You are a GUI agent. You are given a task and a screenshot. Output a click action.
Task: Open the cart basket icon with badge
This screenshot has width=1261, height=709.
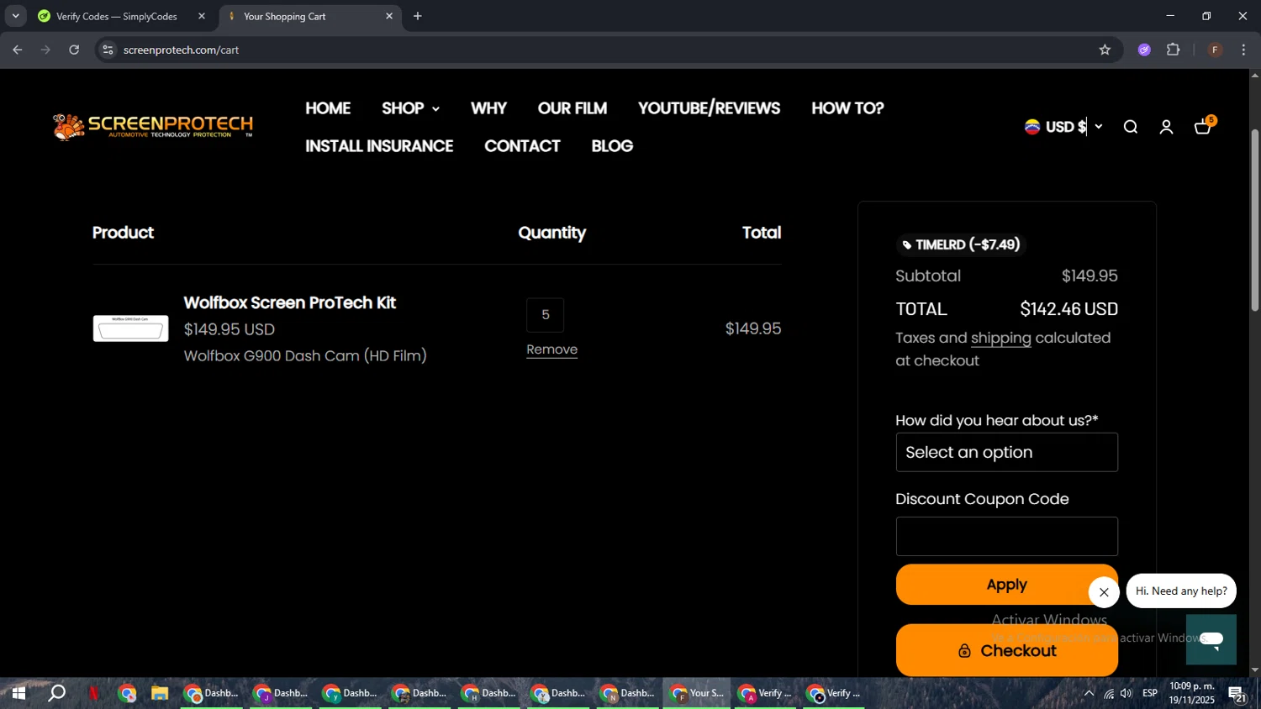point(1205,126)
